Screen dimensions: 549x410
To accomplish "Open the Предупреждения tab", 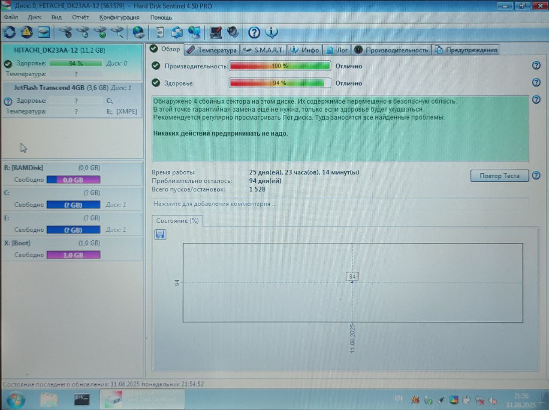I will tap(466, 50).
